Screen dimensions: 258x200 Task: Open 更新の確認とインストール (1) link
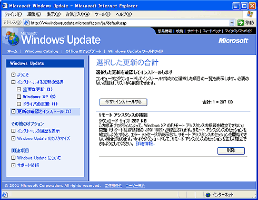44,111
